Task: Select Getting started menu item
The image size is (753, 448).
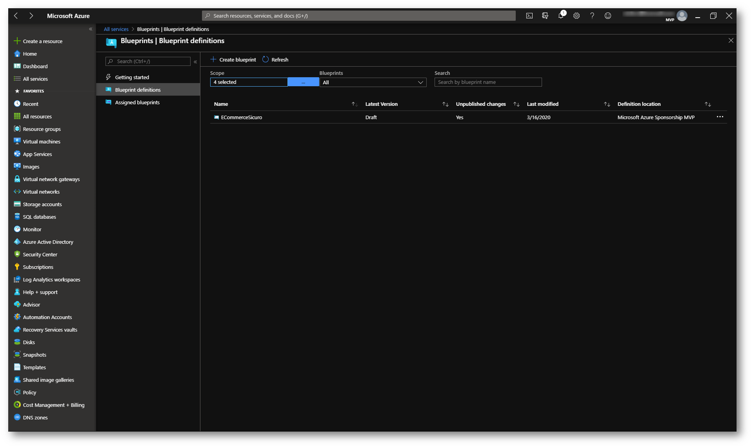Action: [x=148, y=77]
